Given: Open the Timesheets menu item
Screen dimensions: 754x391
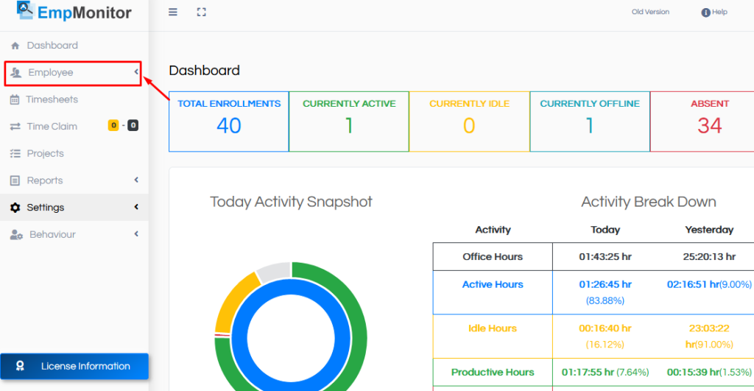Looking at the screenshot, I should [74, 99].
